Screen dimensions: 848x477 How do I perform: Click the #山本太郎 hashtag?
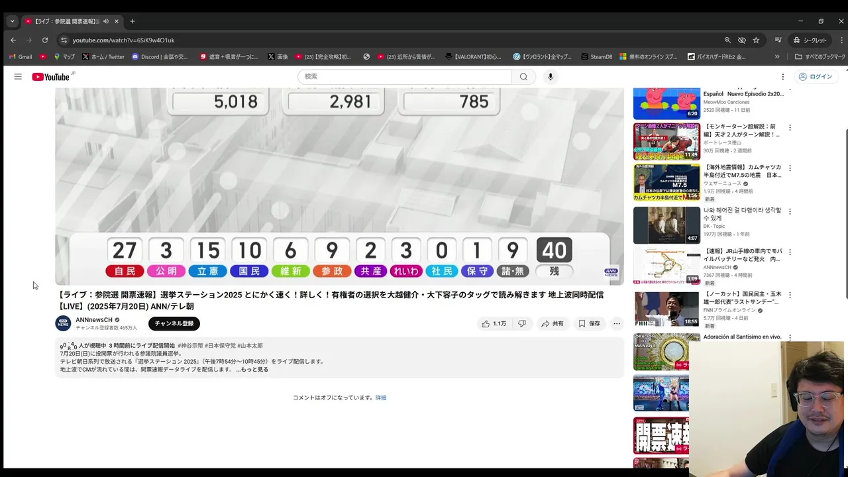(x=250, y=346)
